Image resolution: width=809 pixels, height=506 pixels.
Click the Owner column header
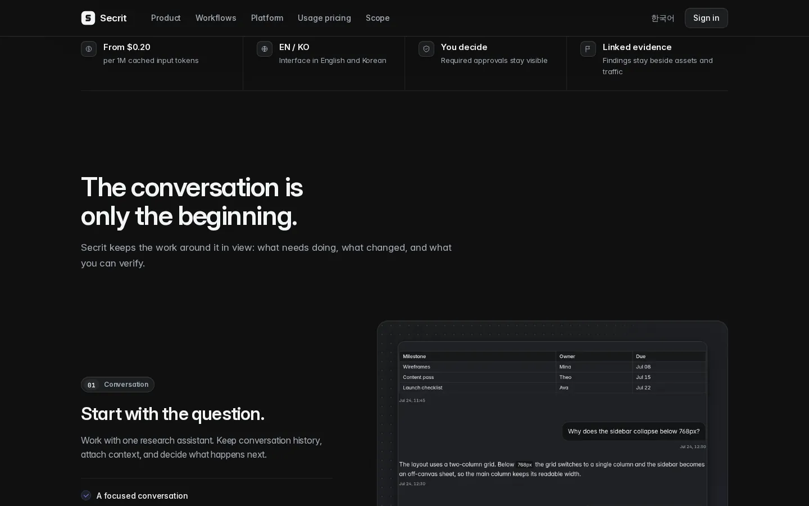coord(594,356)
